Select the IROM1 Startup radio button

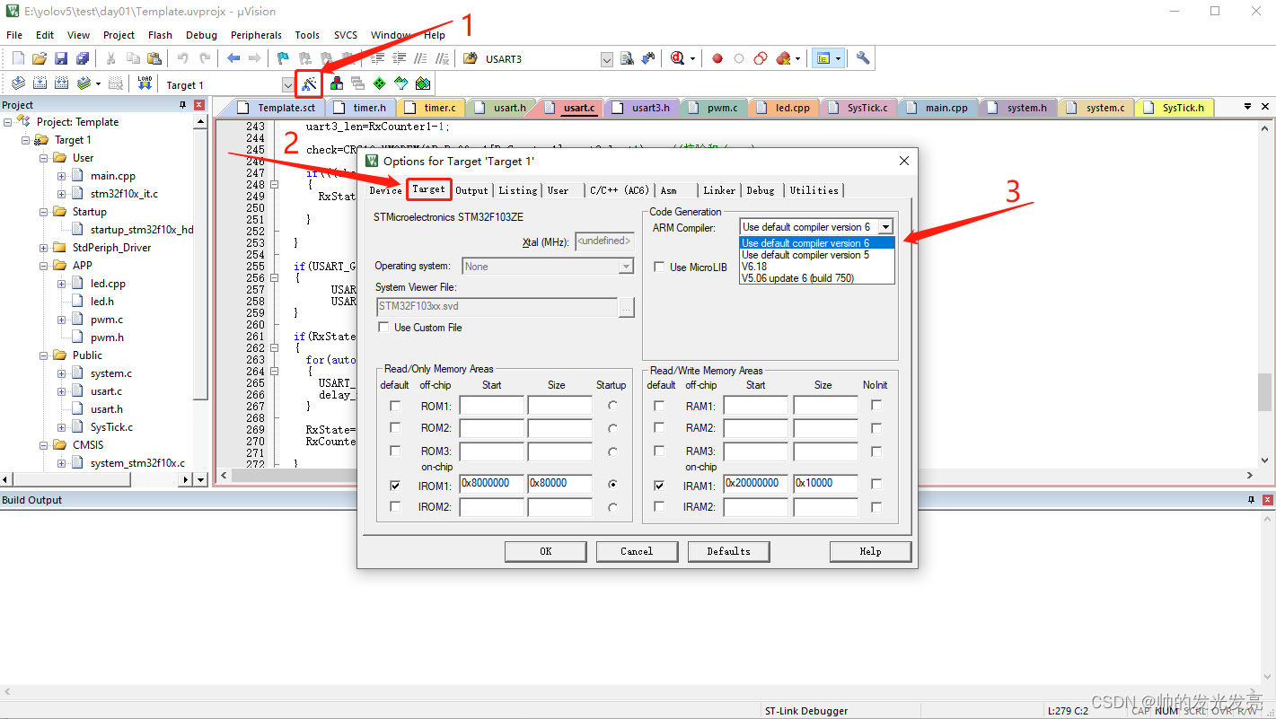pos(612,485)
